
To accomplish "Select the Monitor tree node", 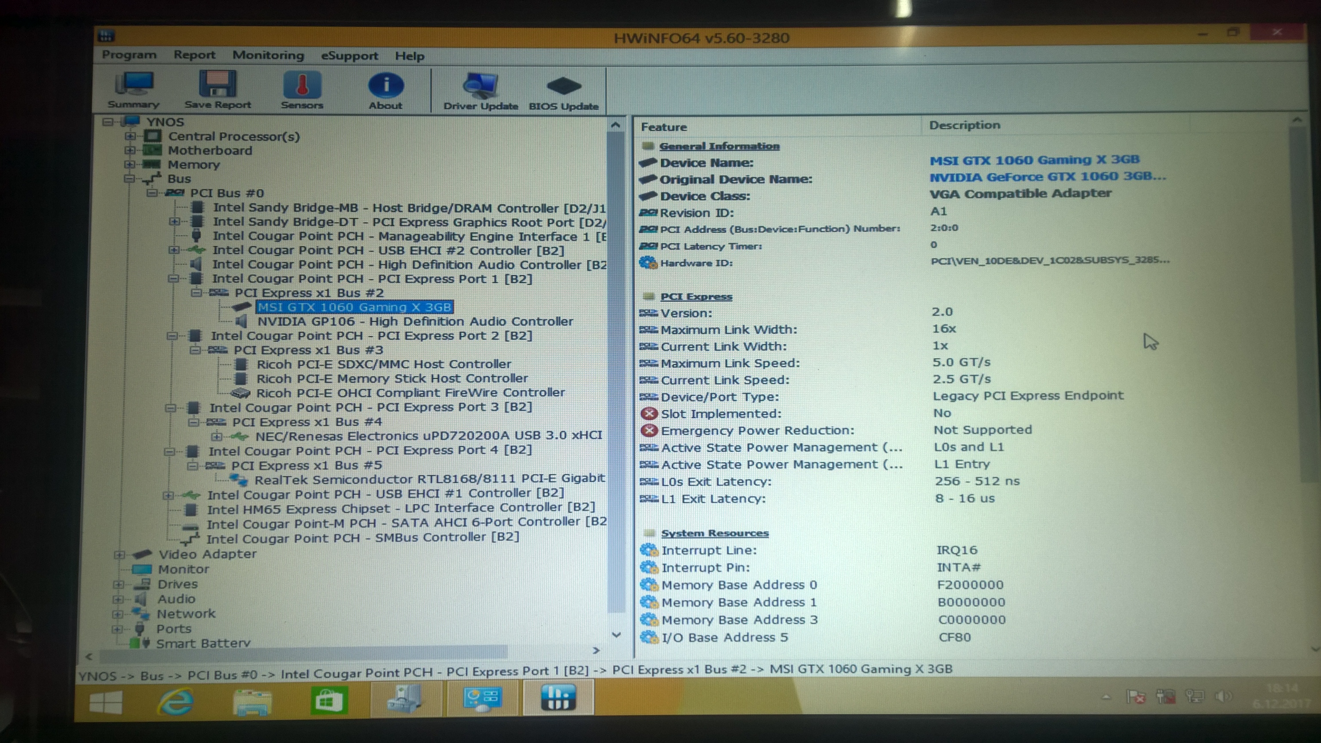I will pos(183,570).
